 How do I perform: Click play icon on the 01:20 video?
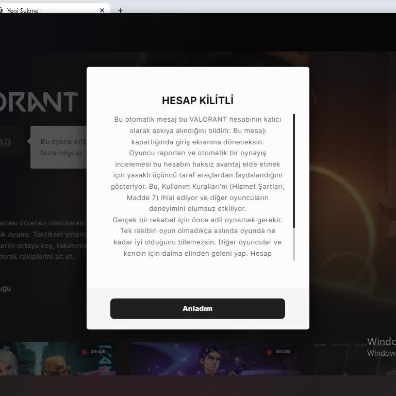270,352
